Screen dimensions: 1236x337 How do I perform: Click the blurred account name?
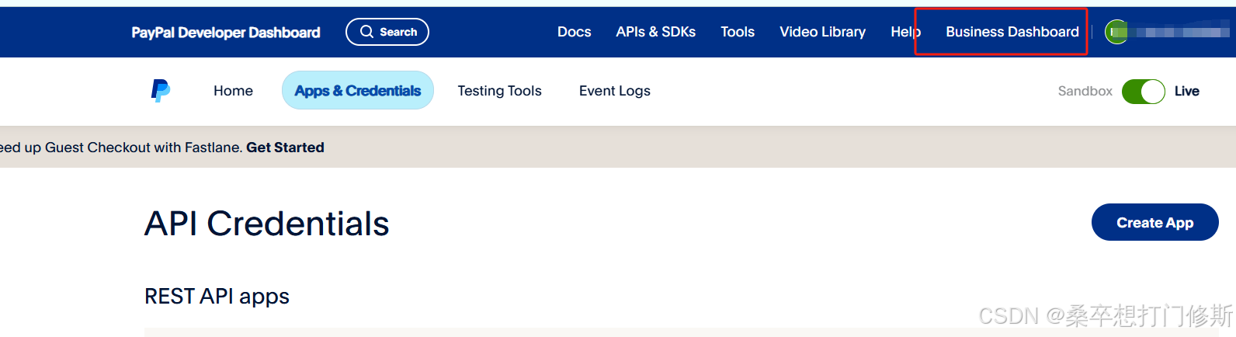(1180, 32)
